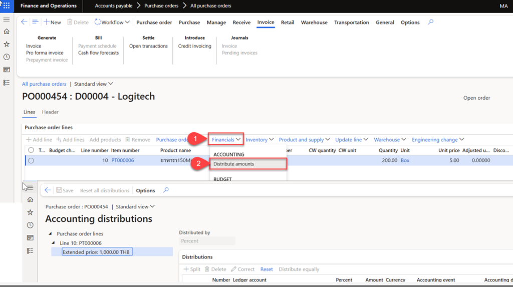Open Product and supply dropdown

[304, 140]
